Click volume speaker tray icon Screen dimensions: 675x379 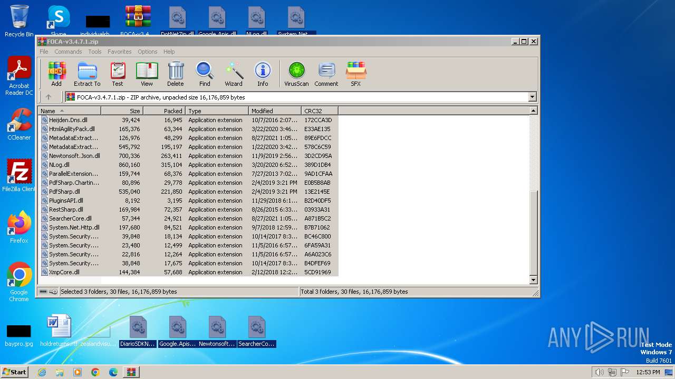click(x=599, y=372)
